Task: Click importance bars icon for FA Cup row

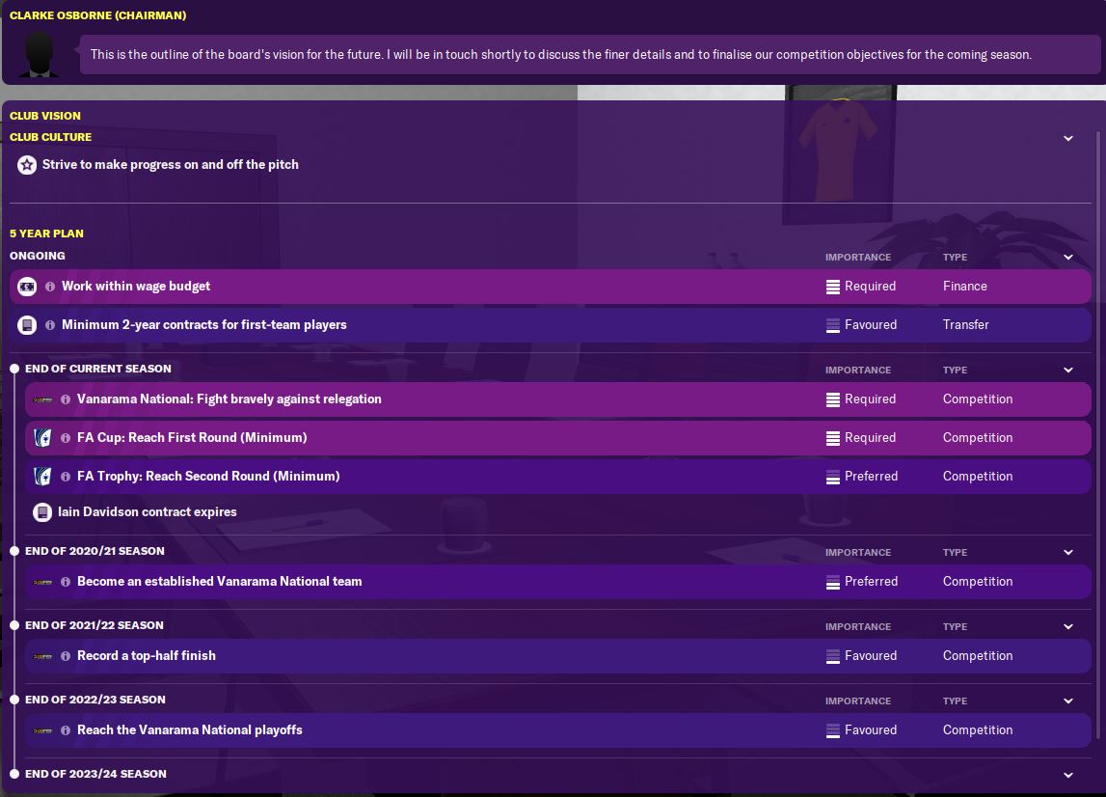Action: (x=833, y=438)
